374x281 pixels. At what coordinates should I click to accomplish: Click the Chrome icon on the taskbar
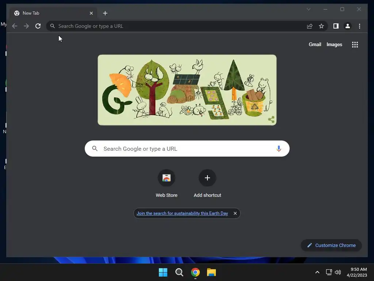pos(195,272)
